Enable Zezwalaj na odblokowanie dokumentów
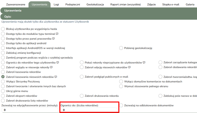 (121, 105)
